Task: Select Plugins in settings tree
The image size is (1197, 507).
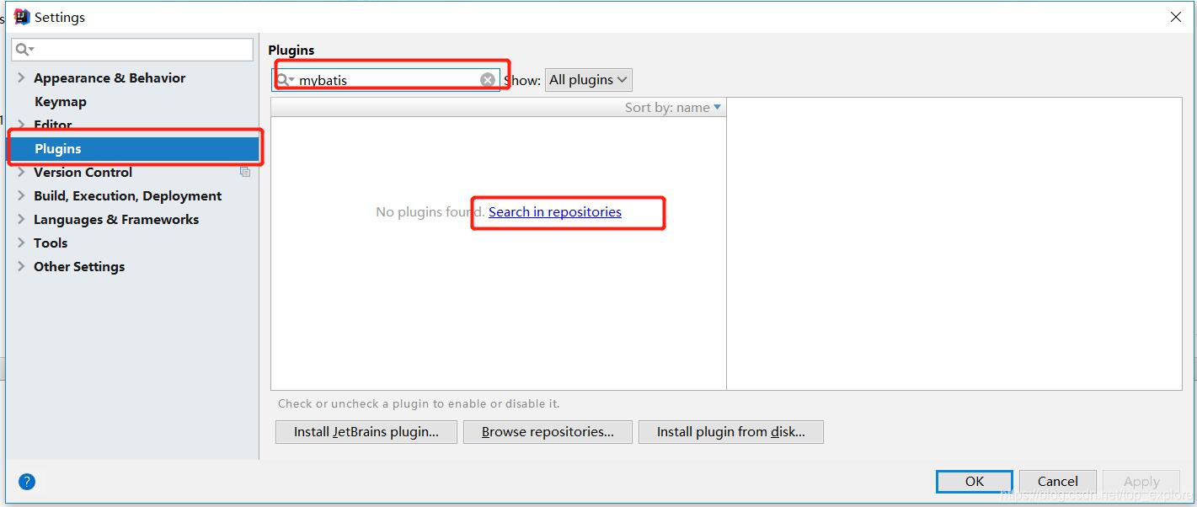Action: [x=135, y=148]
